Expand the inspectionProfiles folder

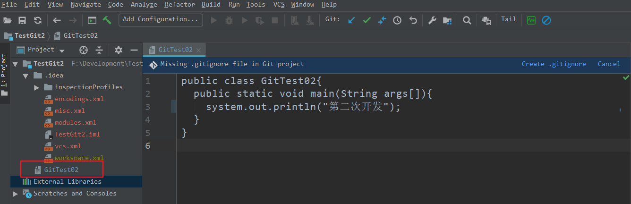coord(37,87)
